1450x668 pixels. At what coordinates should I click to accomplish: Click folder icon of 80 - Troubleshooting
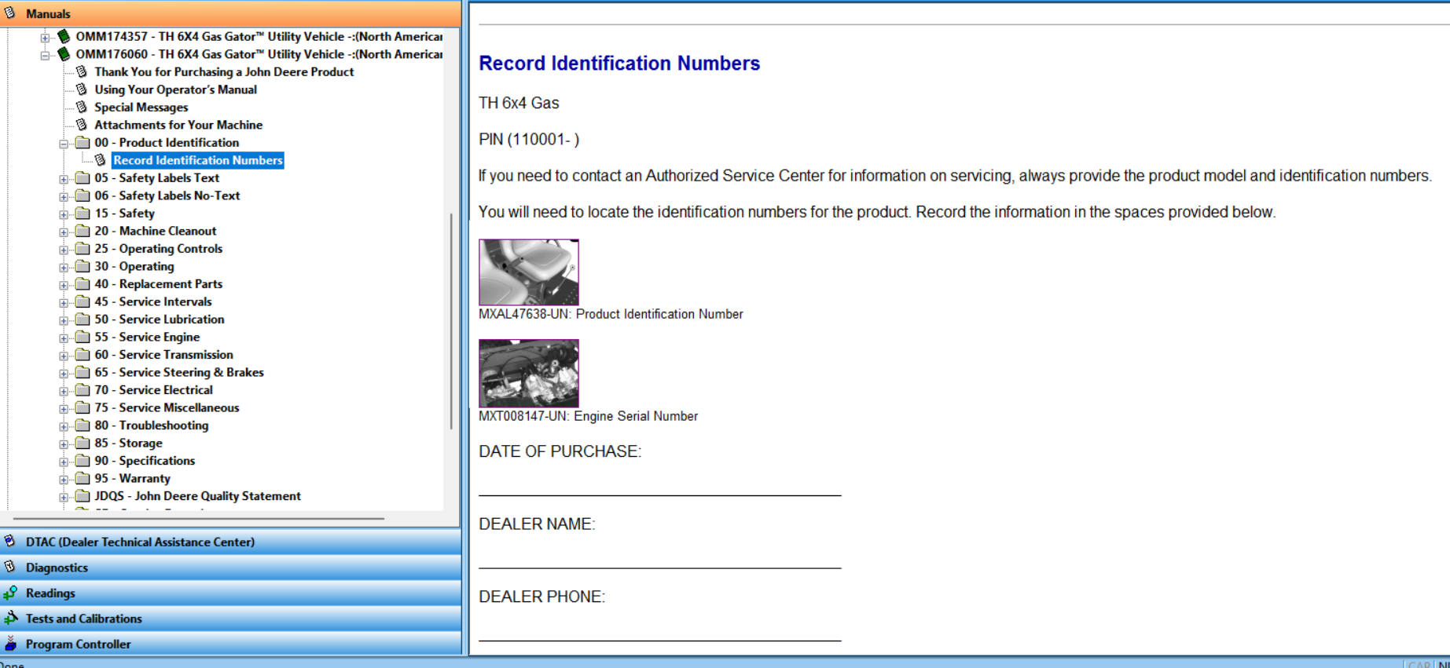point(83,425)
